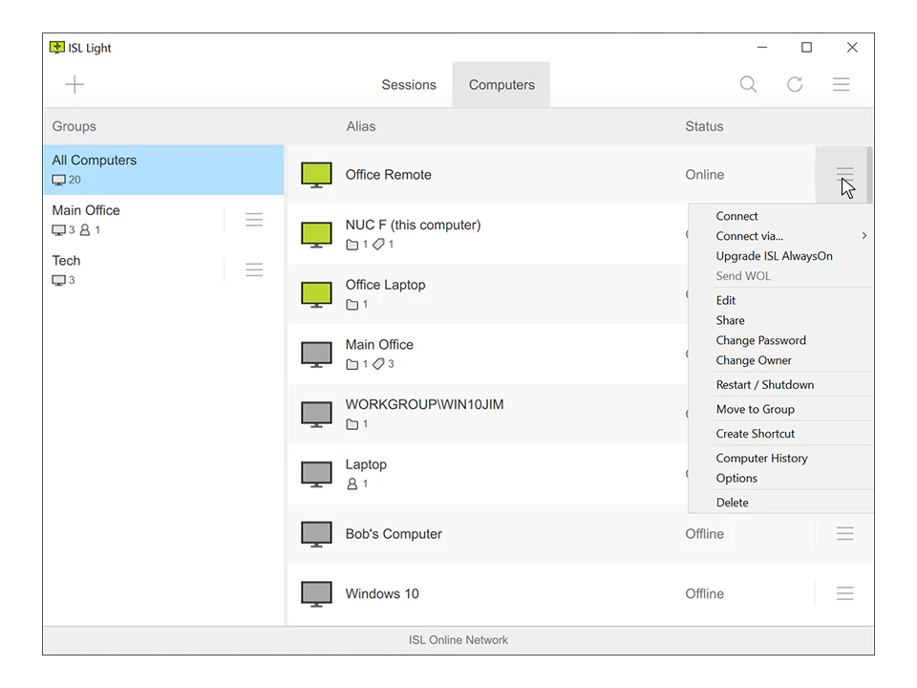Screen dimensions: 917x688
Task: Open the Change Owner option
Action: click(x=755, y=360)
